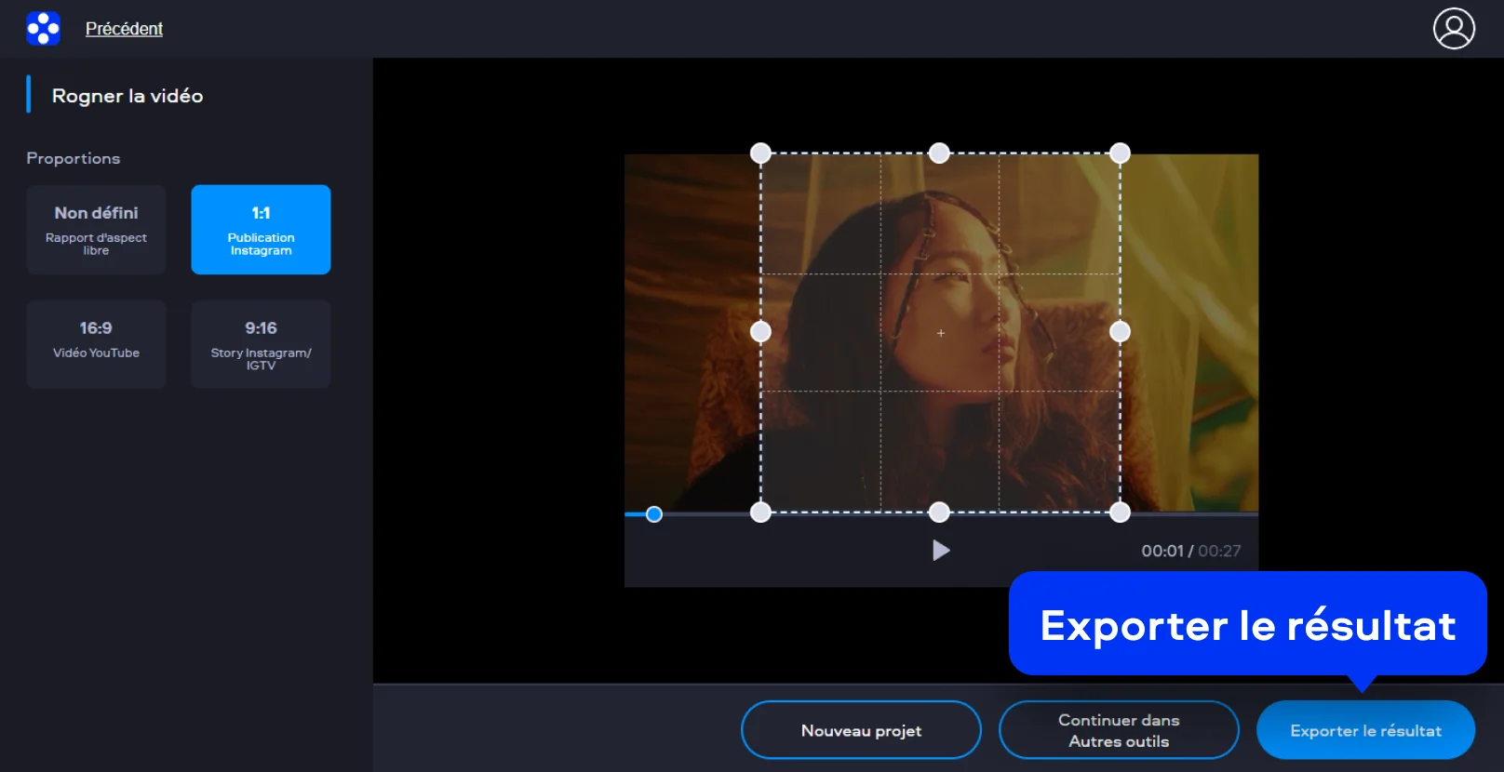Select the Non défini free aspect ratio

[96, 230]
